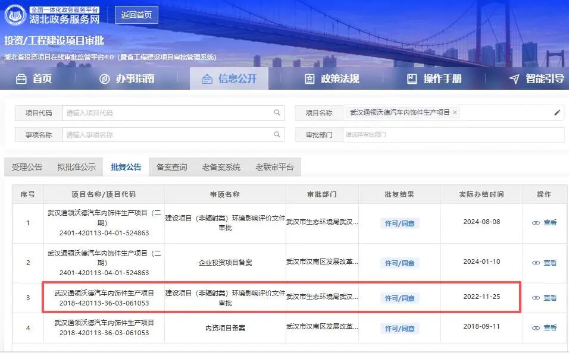Select the 批复公告 tab
The image size is (569, 353).
(x=126, y=167)
